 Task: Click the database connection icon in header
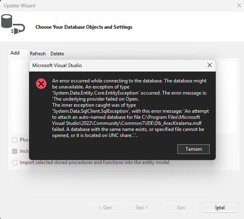tap(13, 24)
